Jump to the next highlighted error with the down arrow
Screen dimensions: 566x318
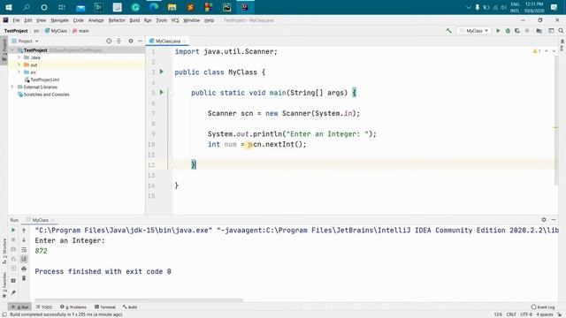(554, 51)
